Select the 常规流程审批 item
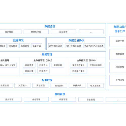The height and width of the screenshot is (126, 126). click(x=78, y=65)
